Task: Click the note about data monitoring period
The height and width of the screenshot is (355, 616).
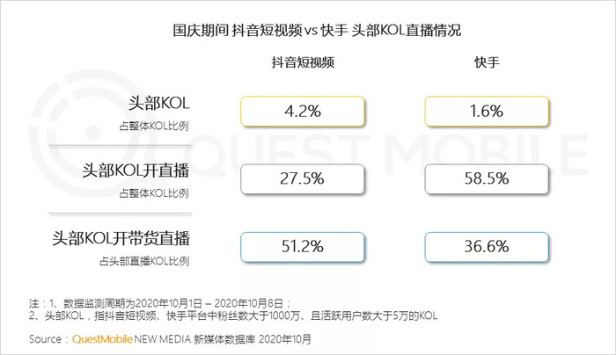Action: click(x=160, y=304)
